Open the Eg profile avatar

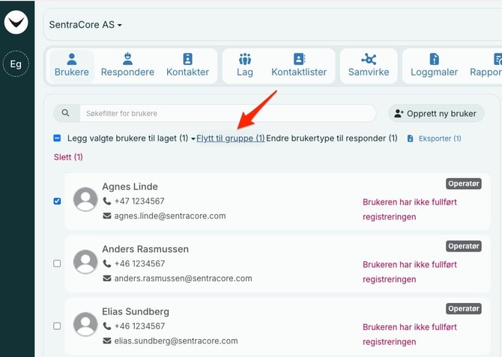pos(16,64)
